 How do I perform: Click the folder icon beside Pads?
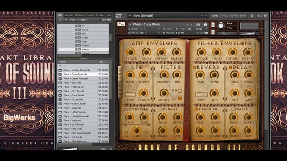click(x=79, y=42)
